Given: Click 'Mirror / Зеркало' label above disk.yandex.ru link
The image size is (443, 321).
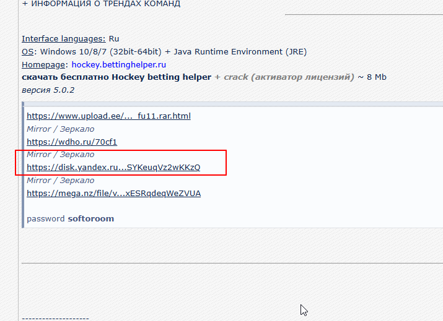Looking at the screenshot, I should point(61,155).
